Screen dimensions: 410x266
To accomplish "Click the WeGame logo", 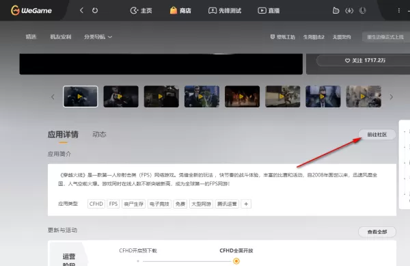I will 31,10.
